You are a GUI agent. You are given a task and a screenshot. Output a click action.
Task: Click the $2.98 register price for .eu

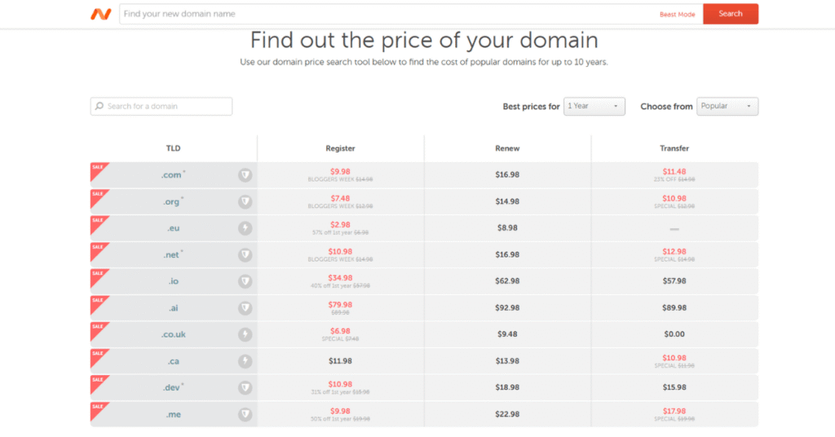tap(340, 225)
